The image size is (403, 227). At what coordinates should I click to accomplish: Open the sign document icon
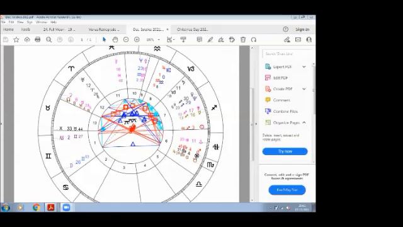click(x=221, y=40)
